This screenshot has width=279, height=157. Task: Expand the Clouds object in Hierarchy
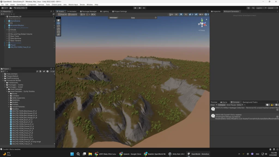click(x=7, y=30)
